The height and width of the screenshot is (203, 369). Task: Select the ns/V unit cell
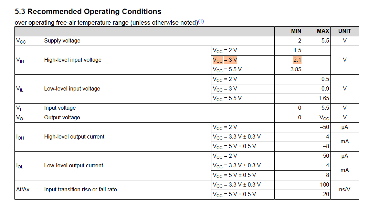(344, 190)
